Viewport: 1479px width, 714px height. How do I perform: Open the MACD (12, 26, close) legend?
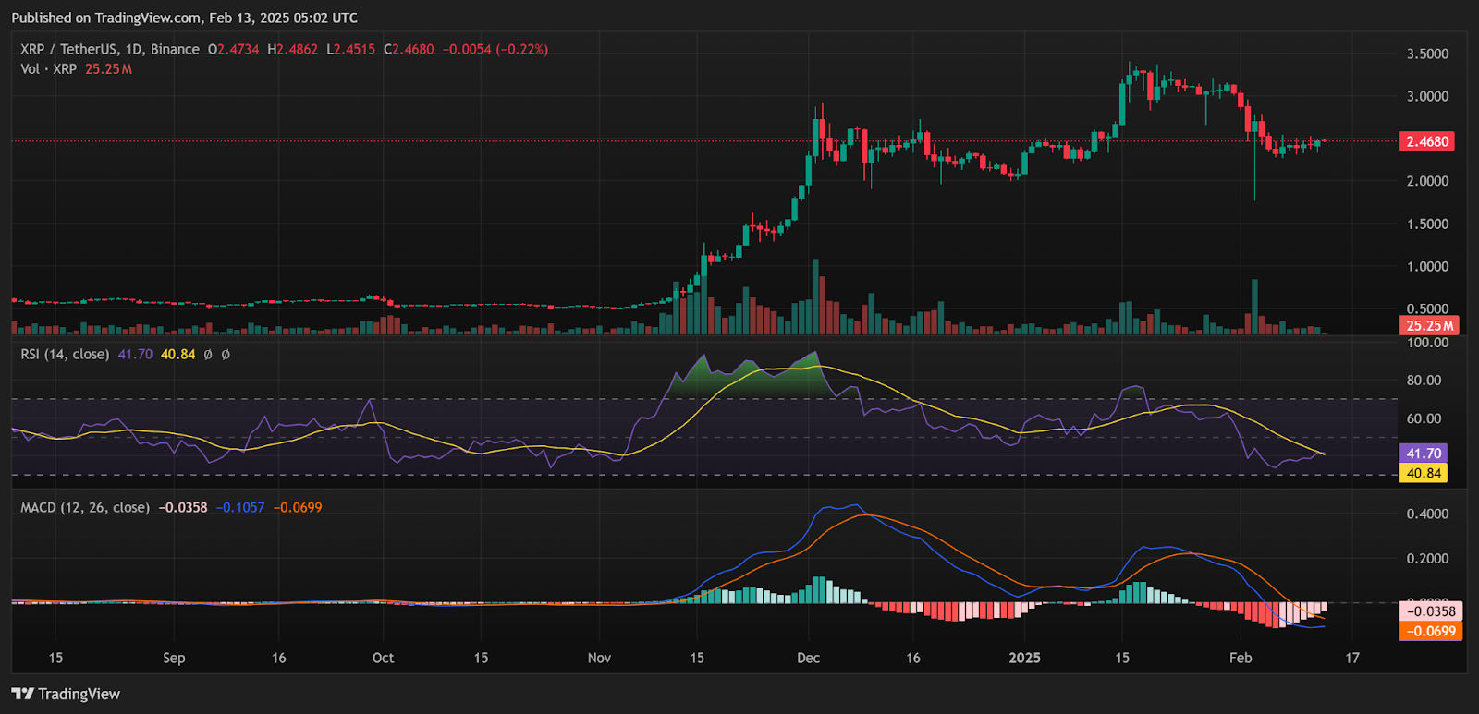(x=84, y=507)
